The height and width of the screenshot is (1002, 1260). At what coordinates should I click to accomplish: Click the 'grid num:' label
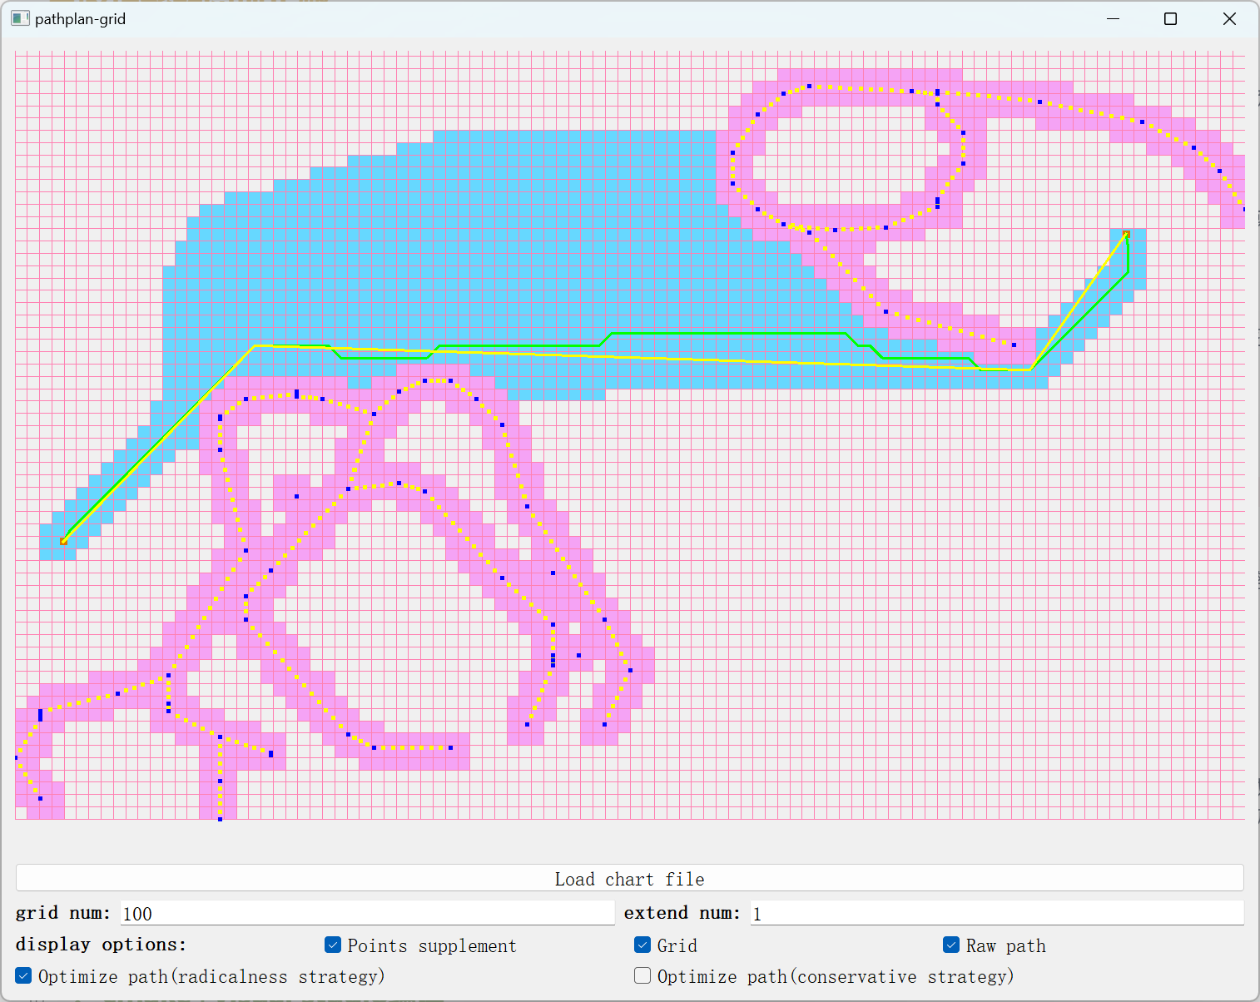coord(62,913)
